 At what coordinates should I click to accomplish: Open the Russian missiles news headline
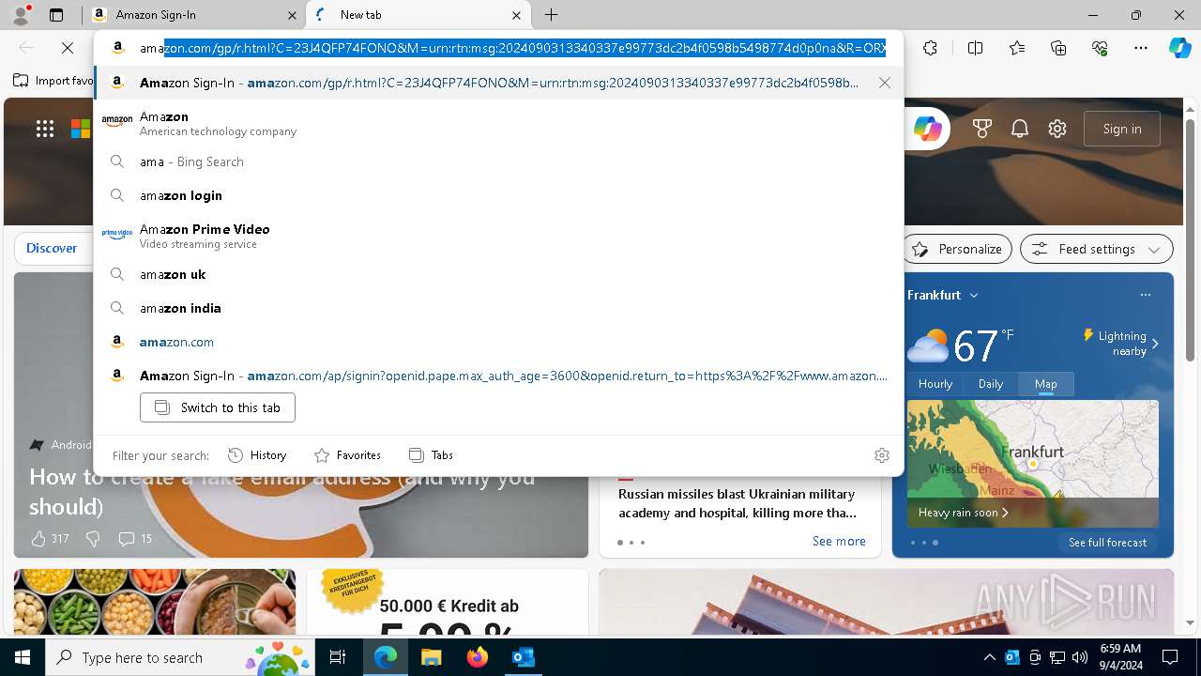tap(737, 503)
